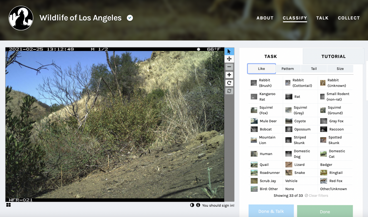Reset the image view

click(x=229, y=91)
